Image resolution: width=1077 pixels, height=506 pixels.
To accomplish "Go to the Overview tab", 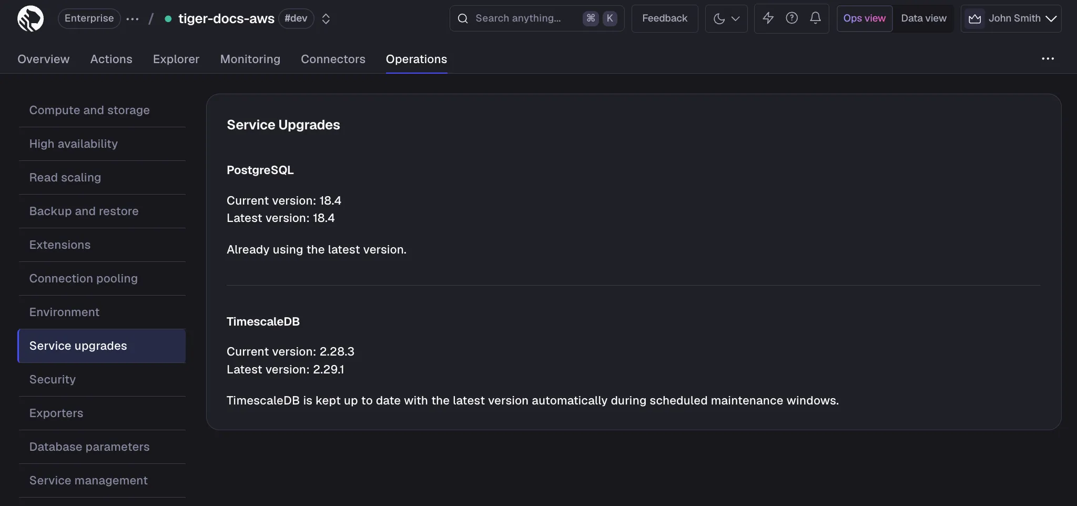I will coord(43,59).
